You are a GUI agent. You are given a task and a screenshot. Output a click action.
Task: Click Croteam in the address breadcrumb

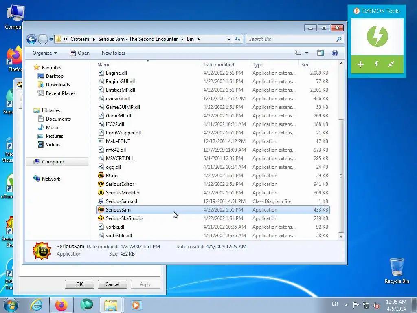point(80,39)
